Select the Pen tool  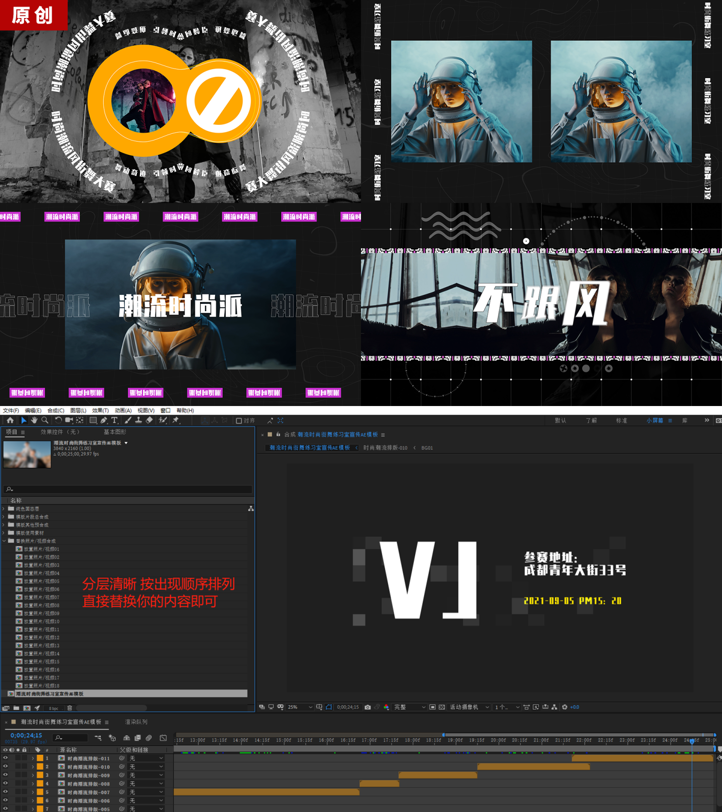point(104,421)
